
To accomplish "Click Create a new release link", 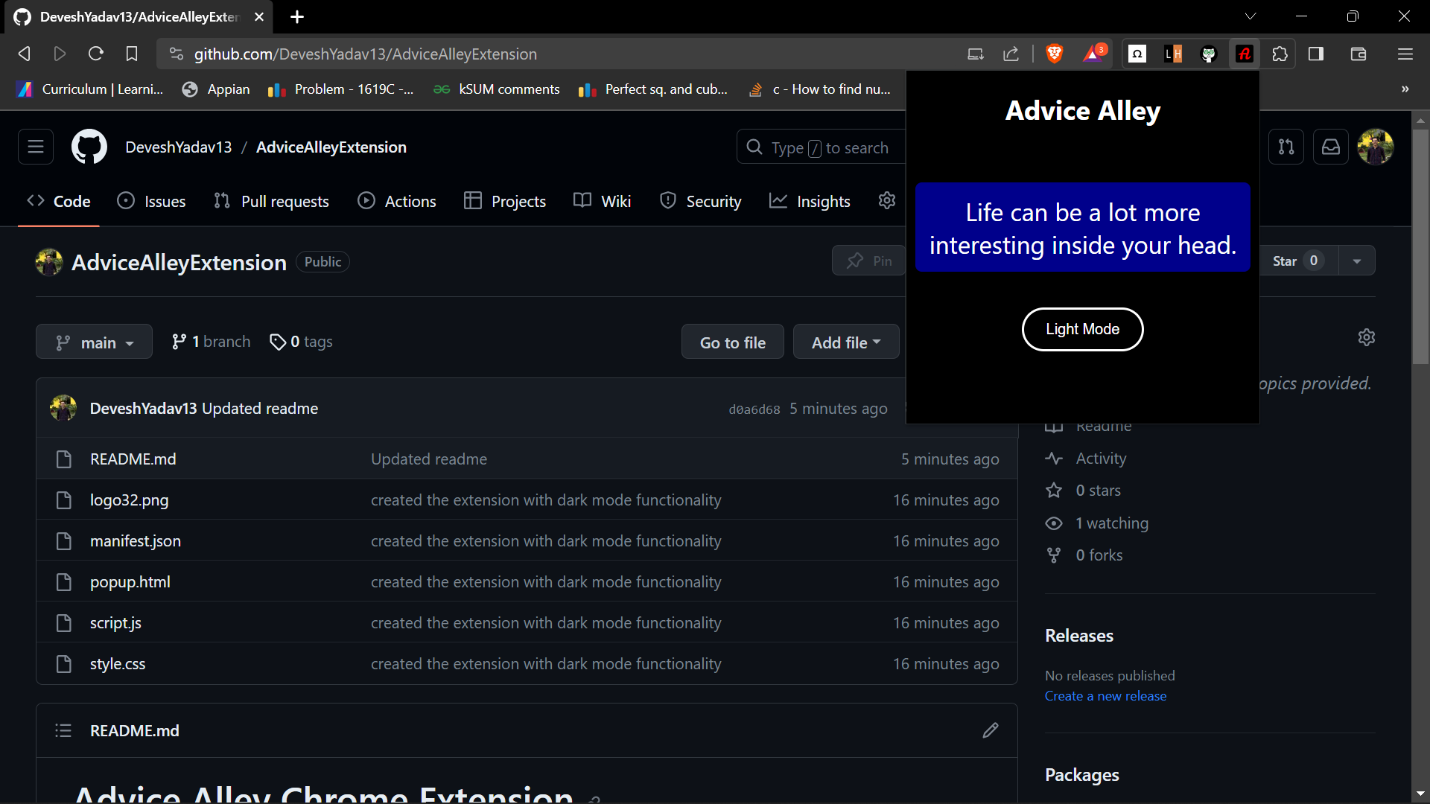I will [x=1105, y=696].
